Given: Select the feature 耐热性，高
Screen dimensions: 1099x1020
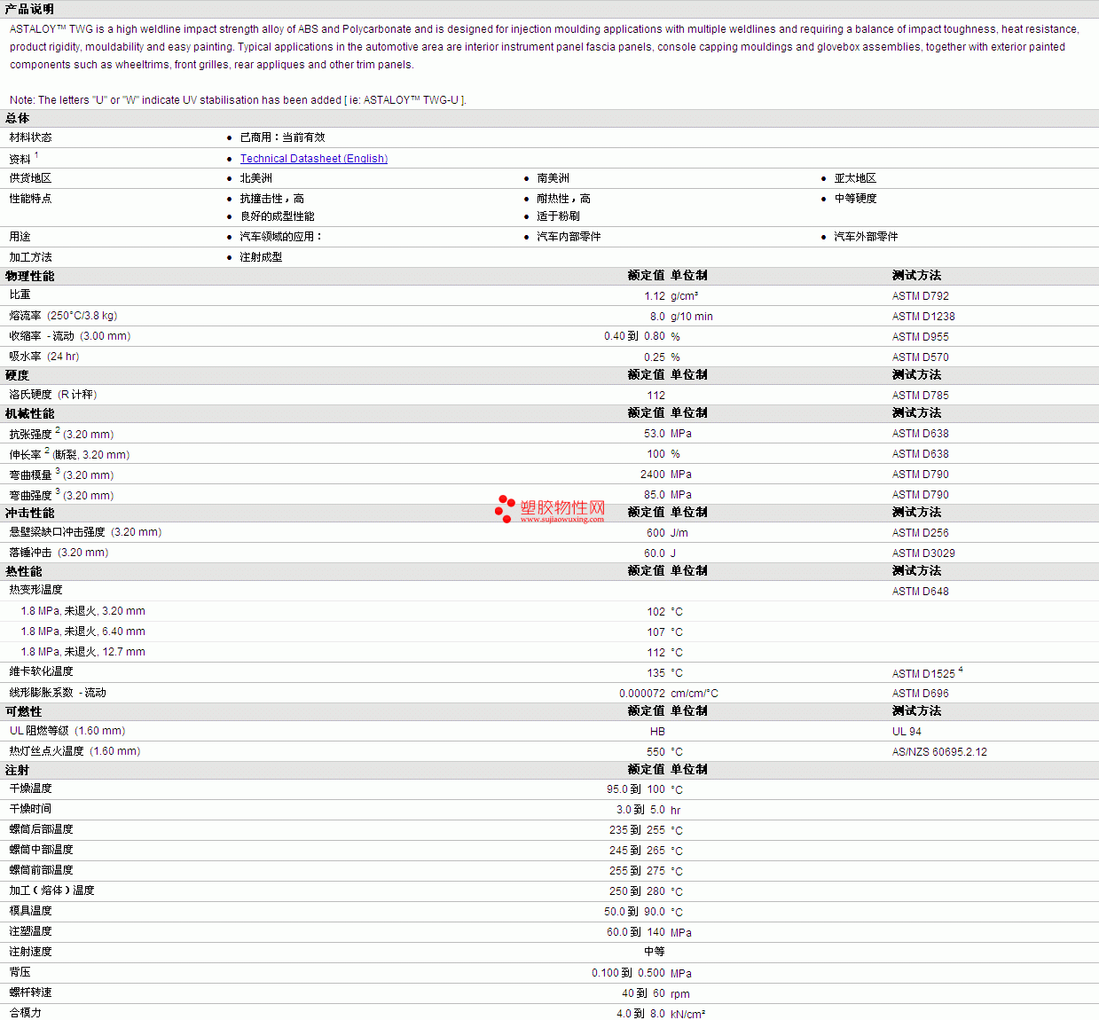Looking at the screenshot, I should click(x=563, y=199).
